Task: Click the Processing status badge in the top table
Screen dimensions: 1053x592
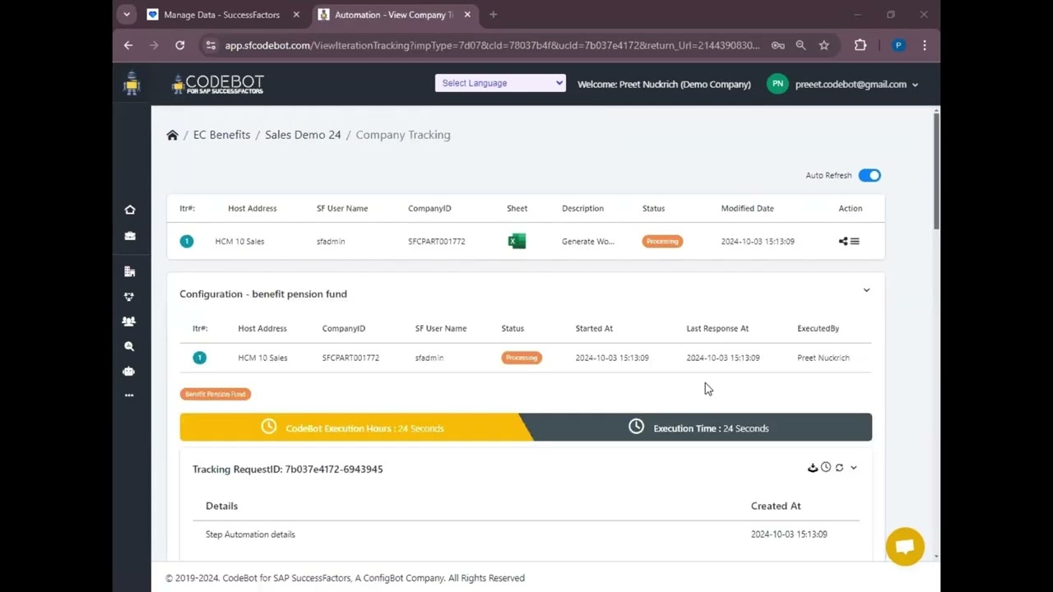Action: [662, 242]
